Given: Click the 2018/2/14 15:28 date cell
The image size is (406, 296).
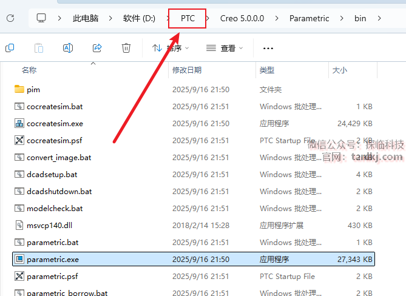Looking at the screenshot, I should click(x=201, y=226).
